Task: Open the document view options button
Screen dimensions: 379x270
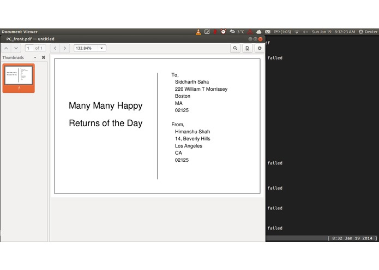Action: point(247,48)
